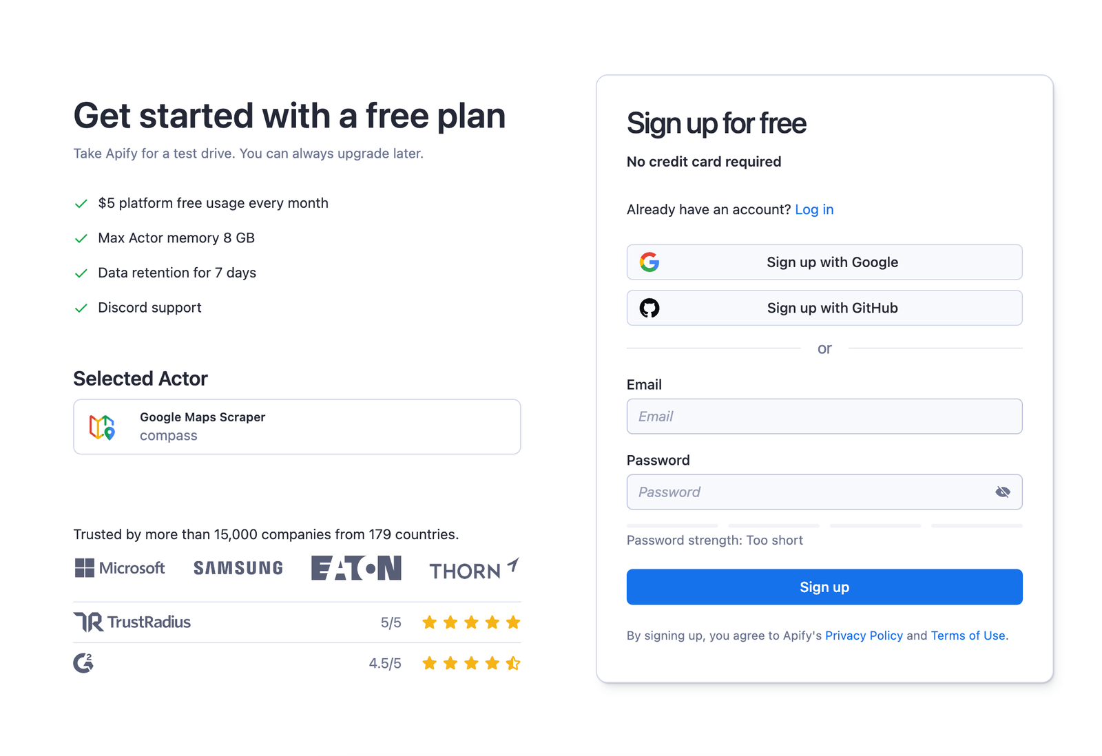Toggle password visibility eye icon
1102x756 pixels.
click(1003, 492)
